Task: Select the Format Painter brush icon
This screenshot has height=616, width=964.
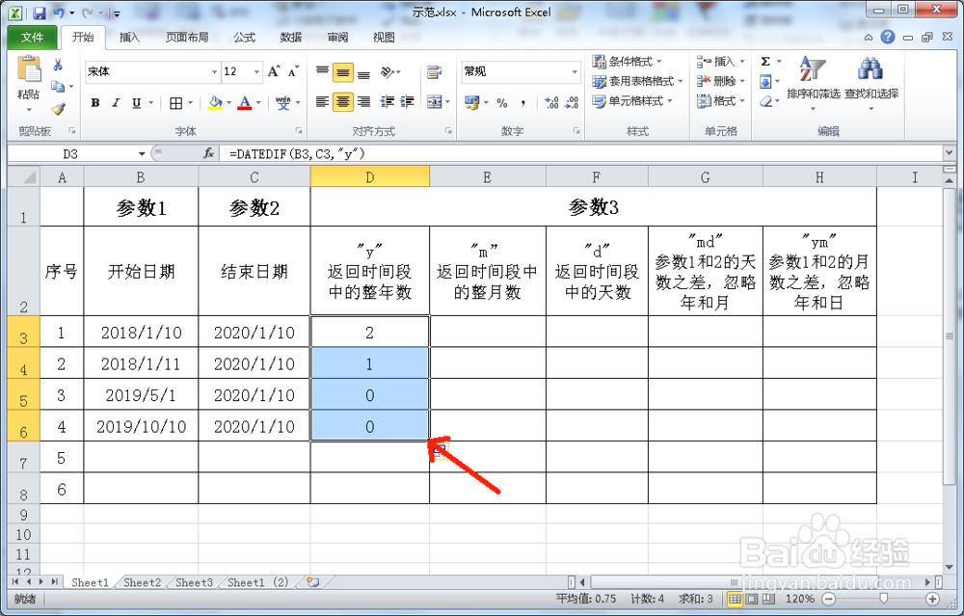Action: tap(59, 109)
